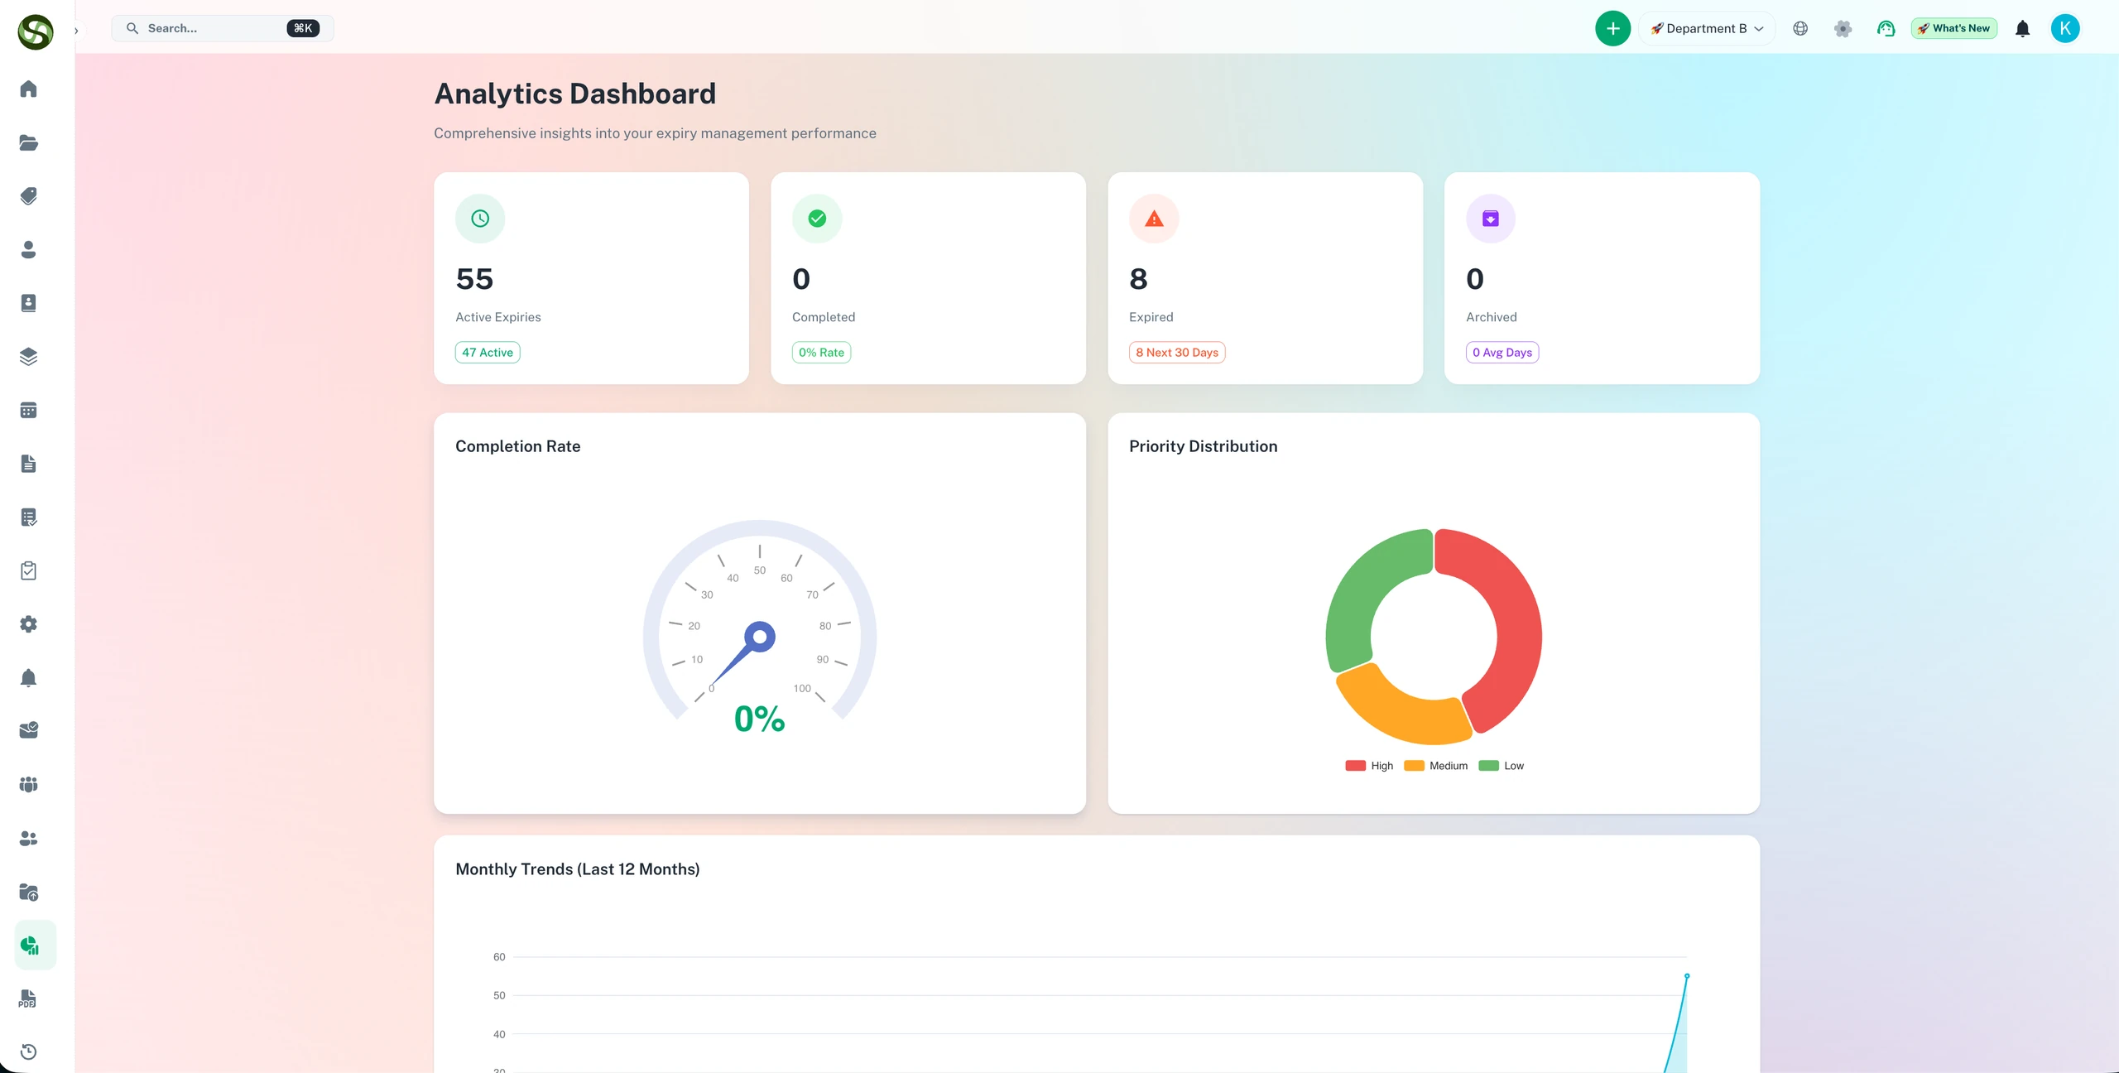Click the 0% gauge reading

click(759, 719)
